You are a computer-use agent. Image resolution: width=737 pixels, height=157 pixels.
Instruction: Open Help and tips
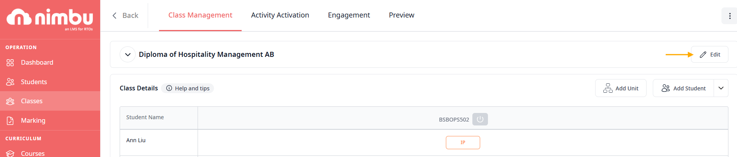pyautogui.click(x=187, y=88)
